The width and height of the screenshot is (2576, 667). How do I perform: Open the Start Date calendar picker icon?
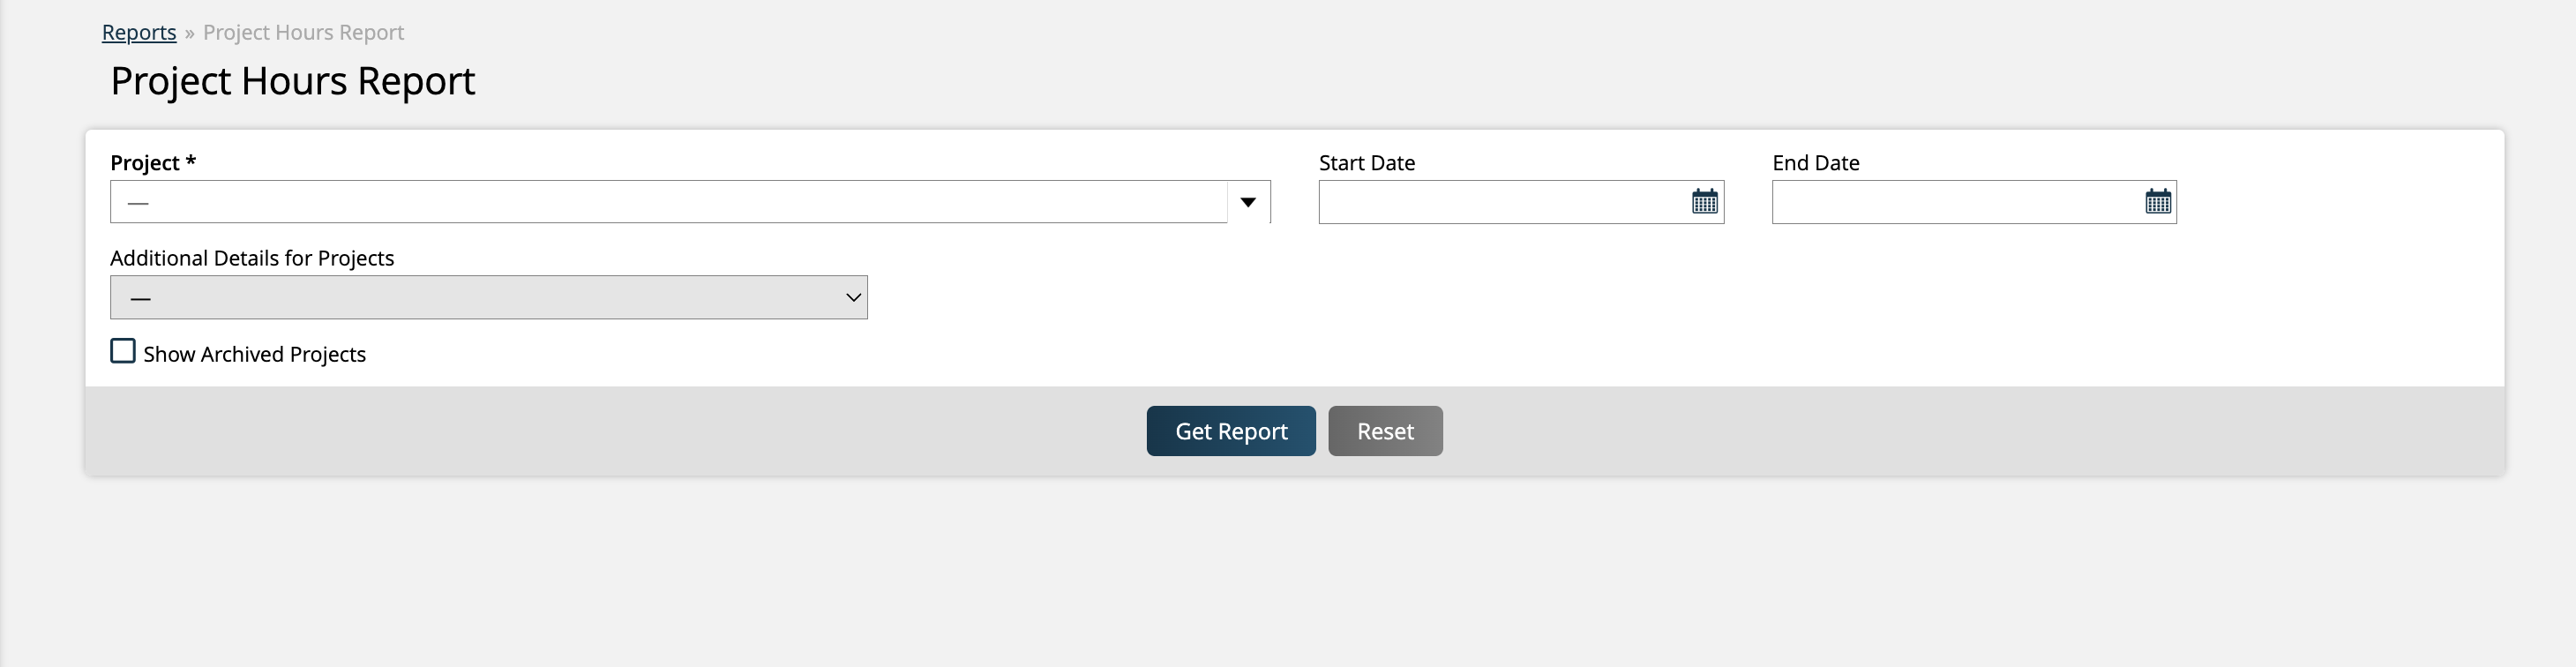tap(1704, 202)
